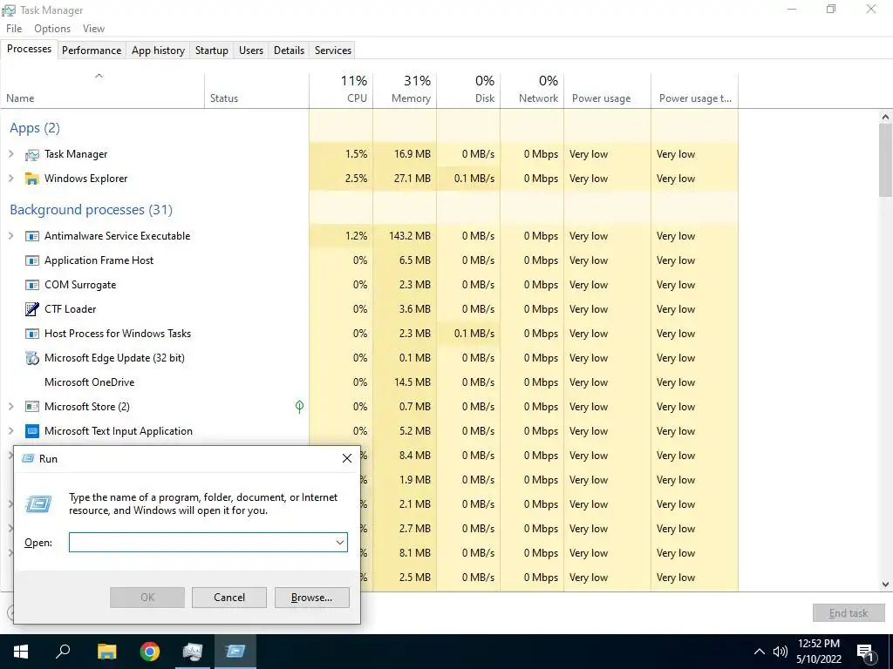Open taskbar Search magnifier
The width and height of the screenshot is (893, 669).
[x=63, y=652]
